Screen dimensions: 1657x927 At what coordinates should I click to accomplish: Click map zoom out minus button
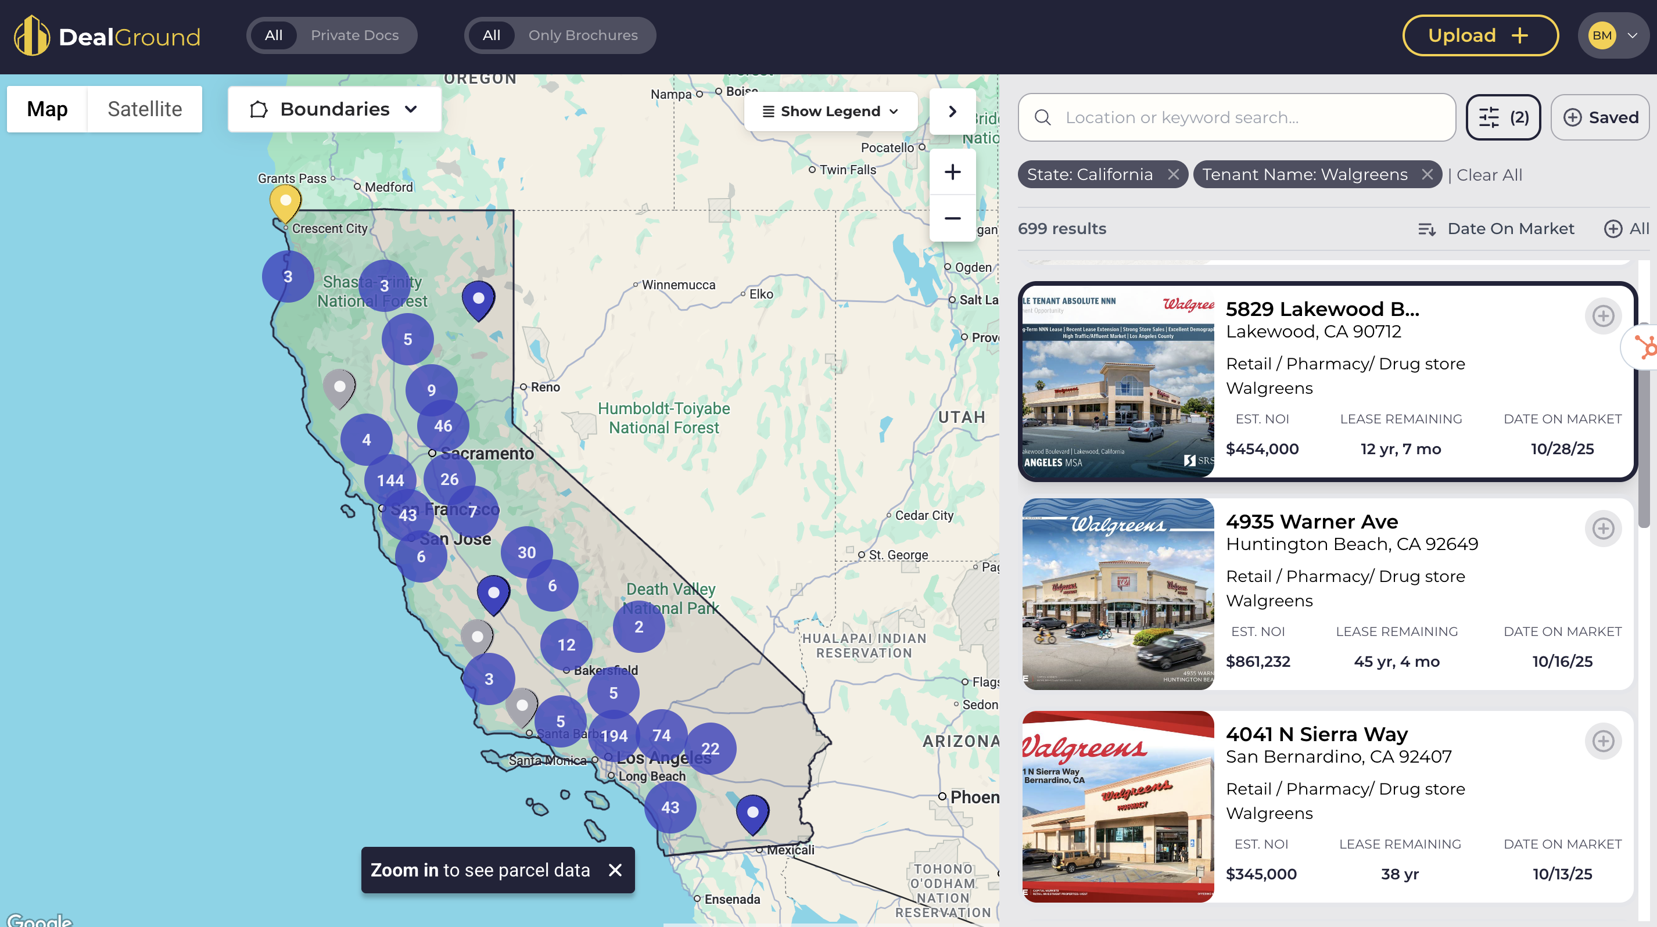pyautogui.click(x=952, y=218)
